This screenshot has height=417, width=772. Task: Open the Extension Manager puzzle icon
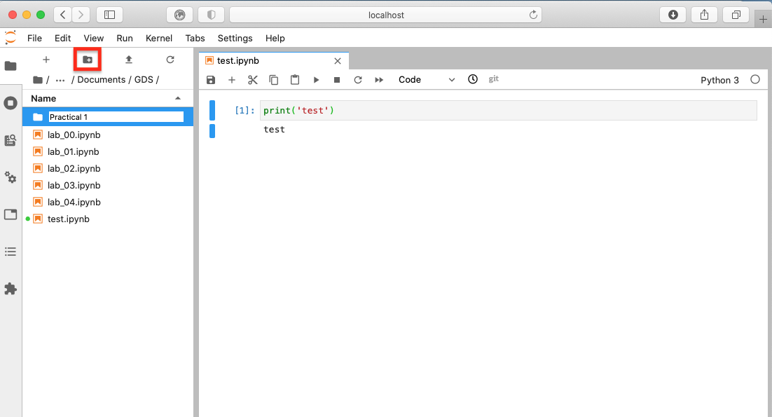pyautogui.click(x=11, y=288)
